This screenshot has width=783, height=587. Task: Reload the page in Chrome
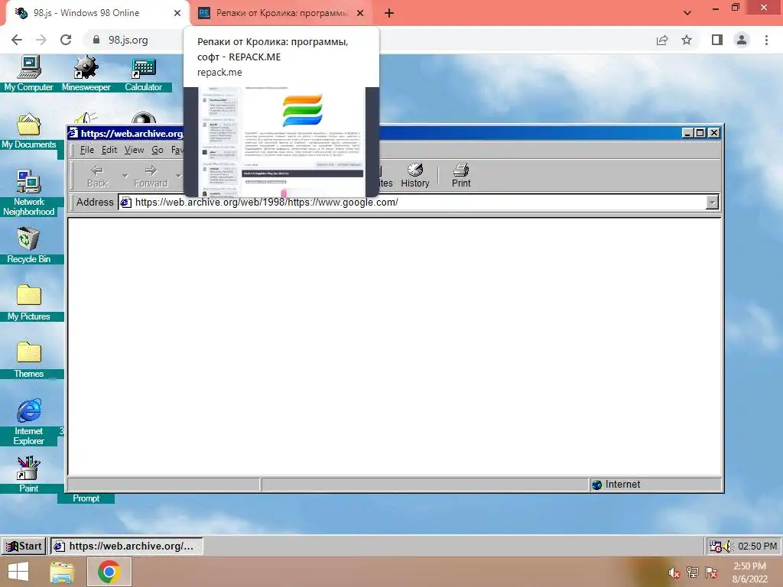(66, 40)
